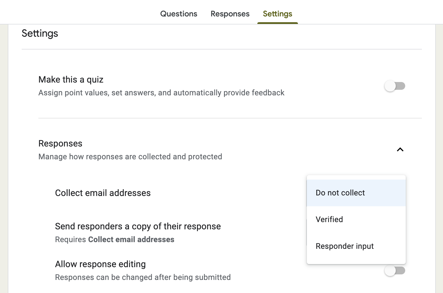Click Send responders a copy label

tap(138, 226)
